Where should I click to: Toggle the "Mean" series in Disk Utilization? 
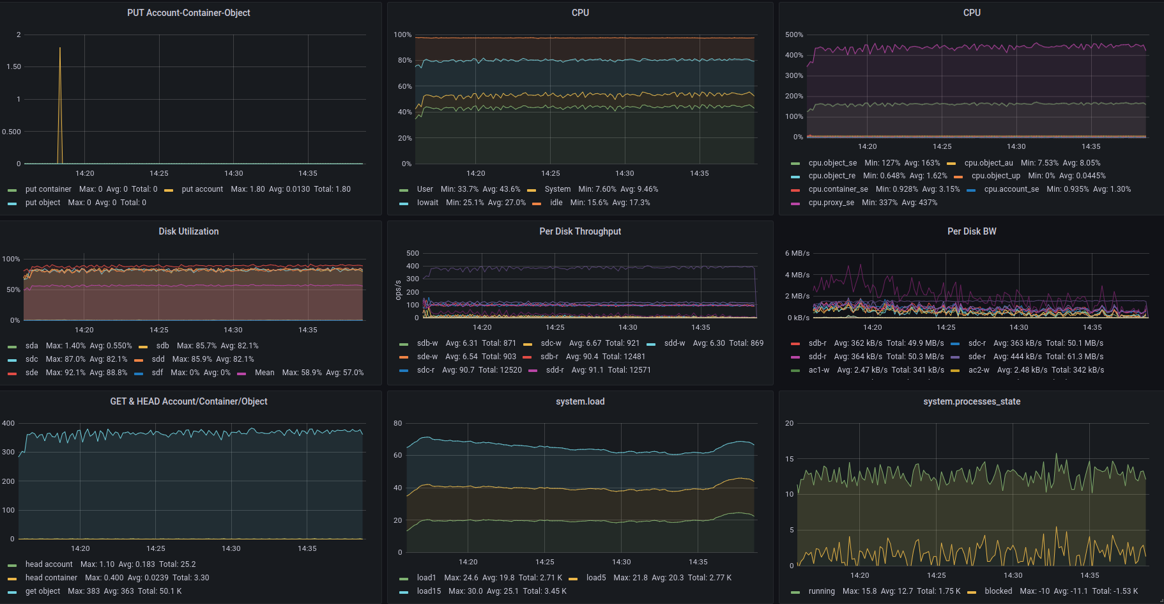[264, 373]
